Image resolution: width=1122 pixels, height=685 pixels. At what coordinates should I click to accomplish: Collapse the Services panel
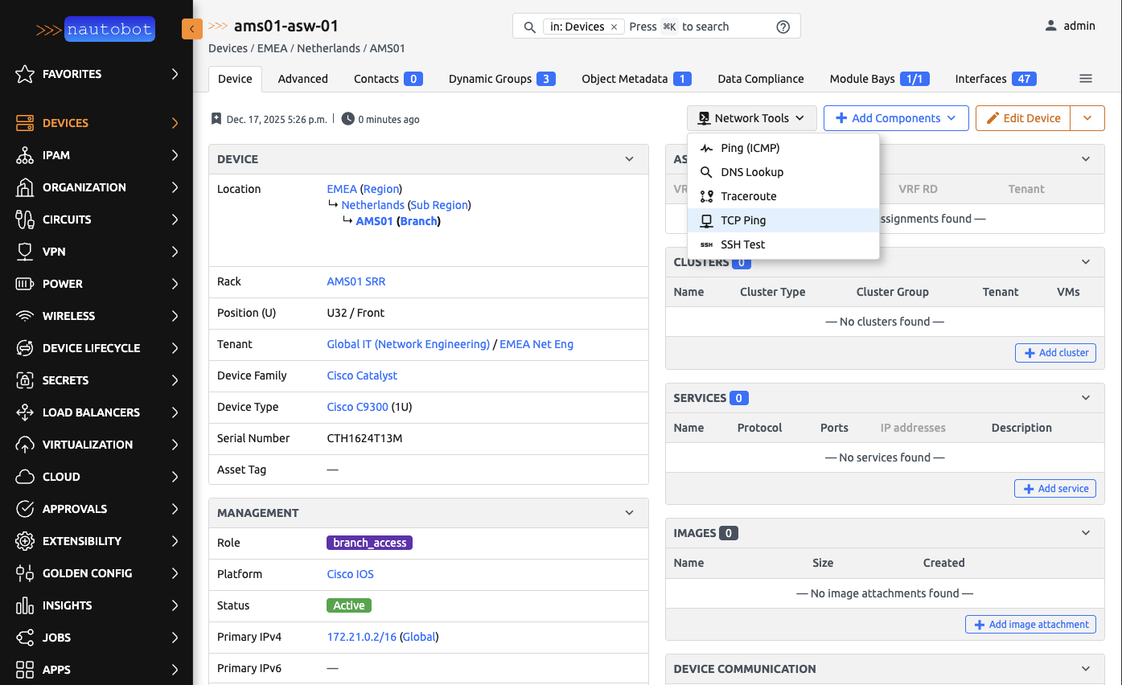[x=1085, y=398]
